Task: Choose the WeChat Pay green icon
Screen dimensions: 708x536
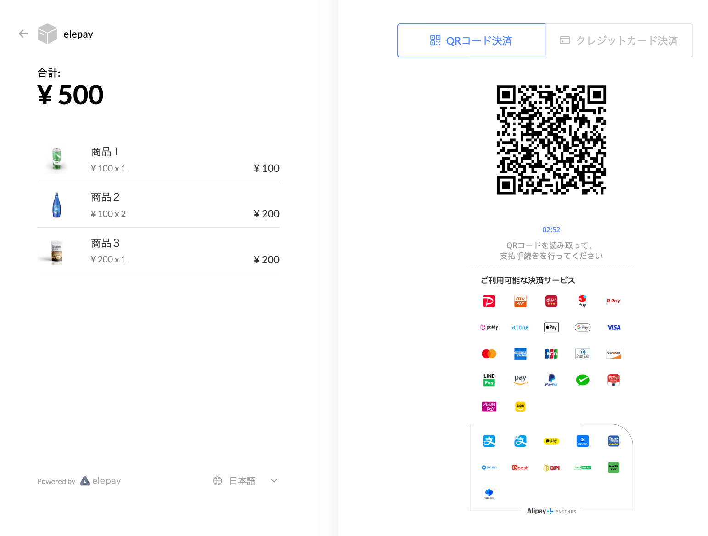Action: [x=583, y=380]
